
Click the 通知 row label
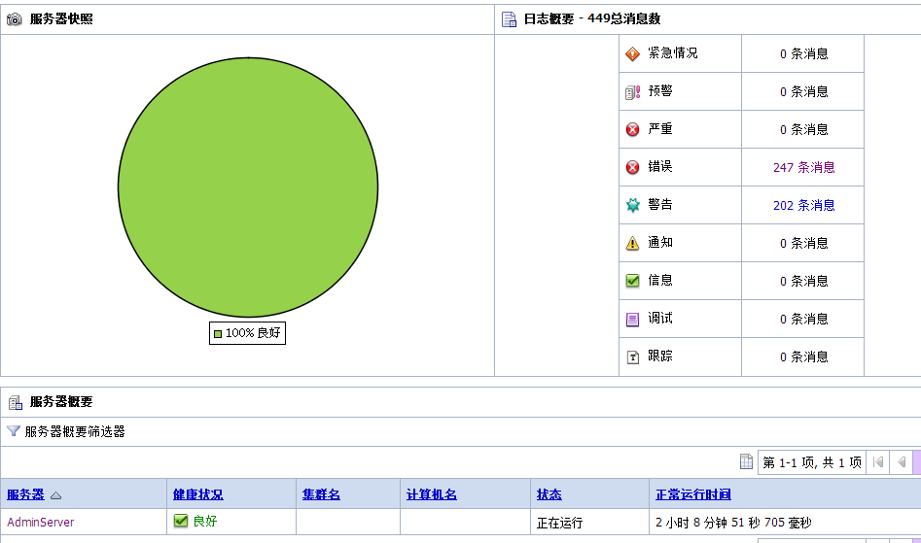point(660,242)
